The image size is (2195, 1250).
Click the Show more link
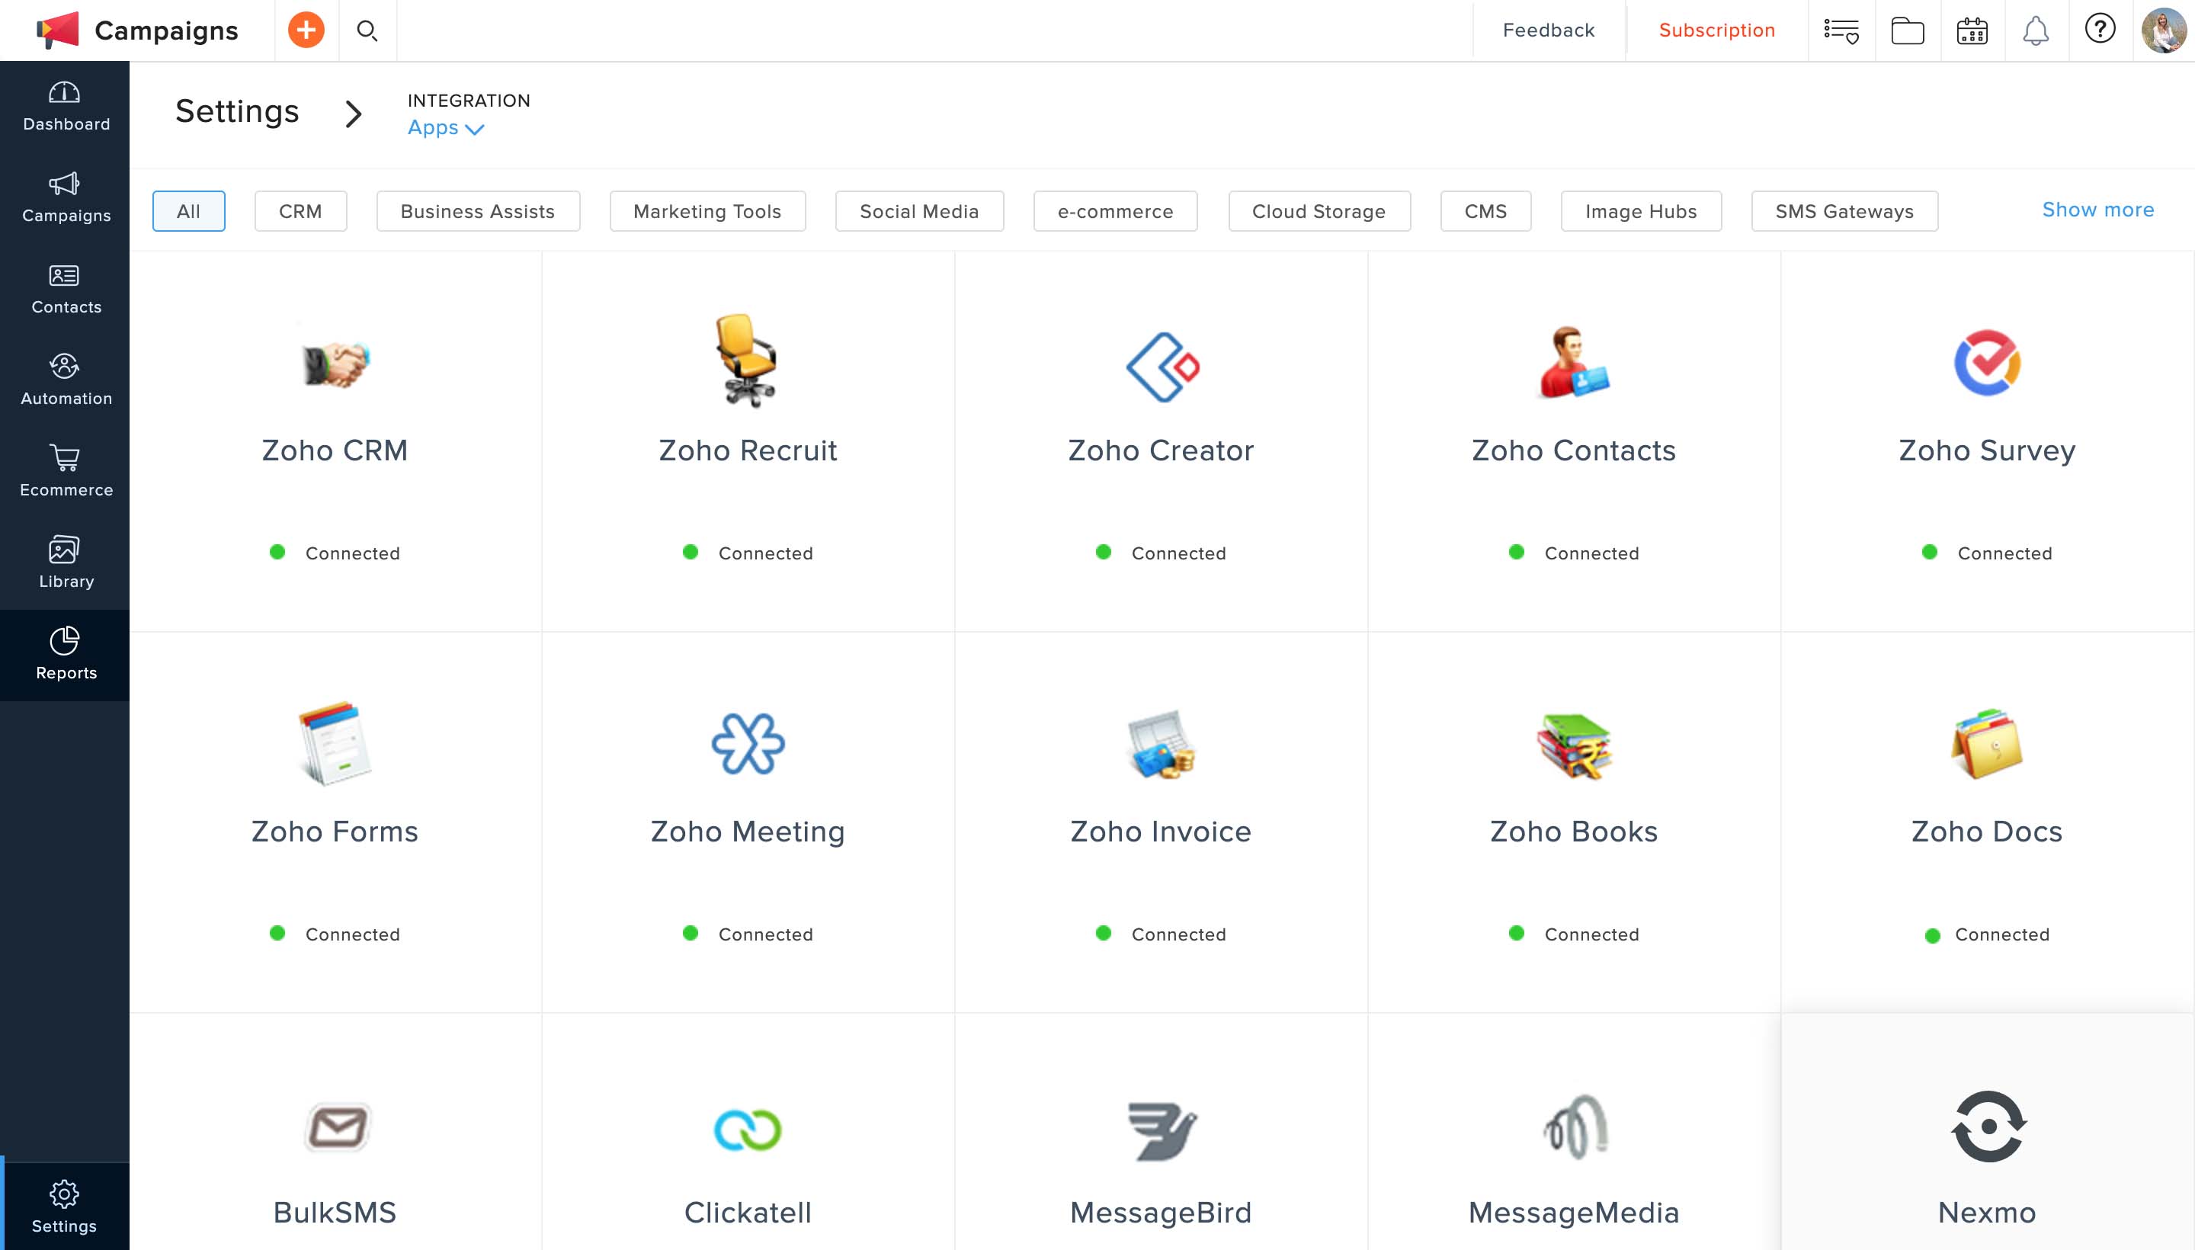point(2098,209)
